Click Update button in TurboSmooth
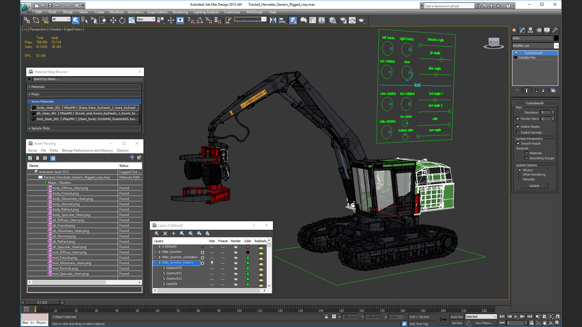Screen dimensions: 582x327 (x=534, y=186)
